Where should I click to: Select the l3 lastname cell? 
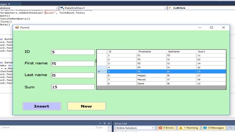coord(181,63)
